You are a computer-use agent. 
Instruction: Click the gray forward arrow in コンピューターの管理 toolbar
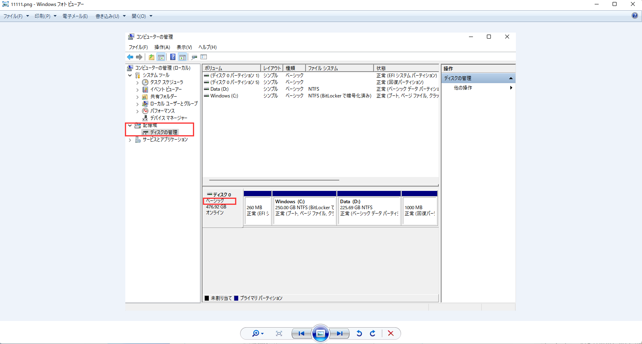[139, 57]
